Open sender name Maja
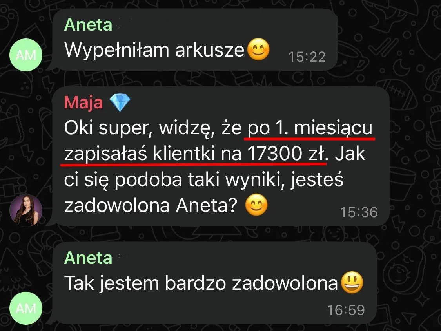Image resolution: width=441 pixels, height=331 pixels. pos(83,102)
